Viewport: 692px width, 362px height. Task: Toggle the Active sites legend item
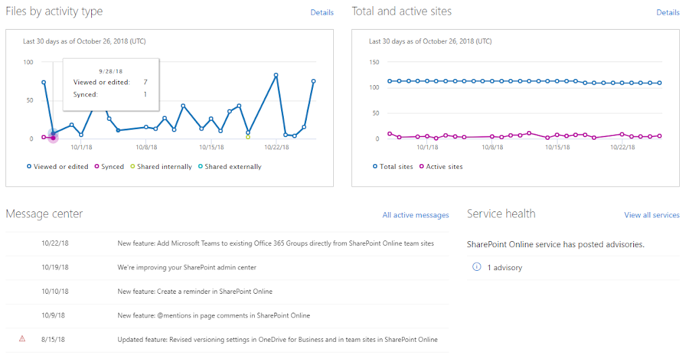pos(441,167)
